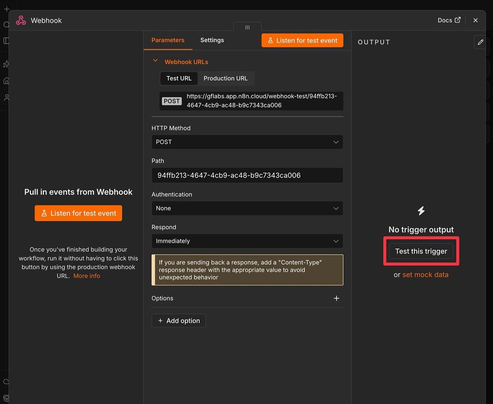Click the home icon in left sidebar
Viewport: 493px width, 404px height.
(x=6, y=81)
